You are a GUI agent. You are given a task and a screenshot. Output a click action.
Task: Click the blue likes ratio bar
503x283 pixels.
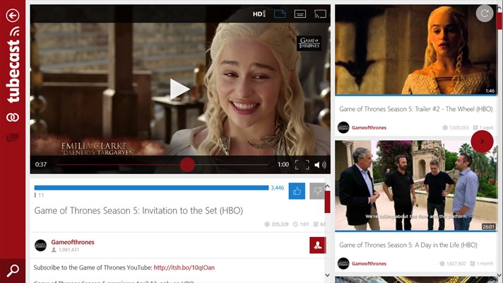(151, 187)
